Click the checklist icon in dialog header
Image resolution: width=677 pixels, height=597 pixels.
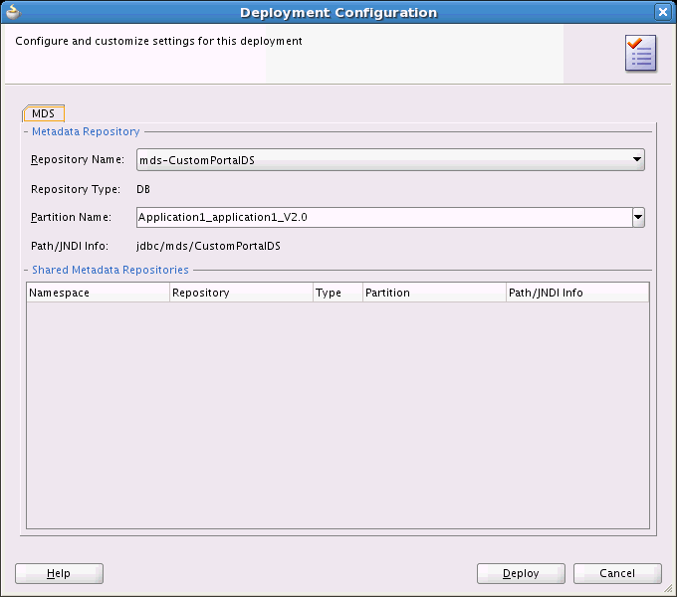tap(641, 54)
